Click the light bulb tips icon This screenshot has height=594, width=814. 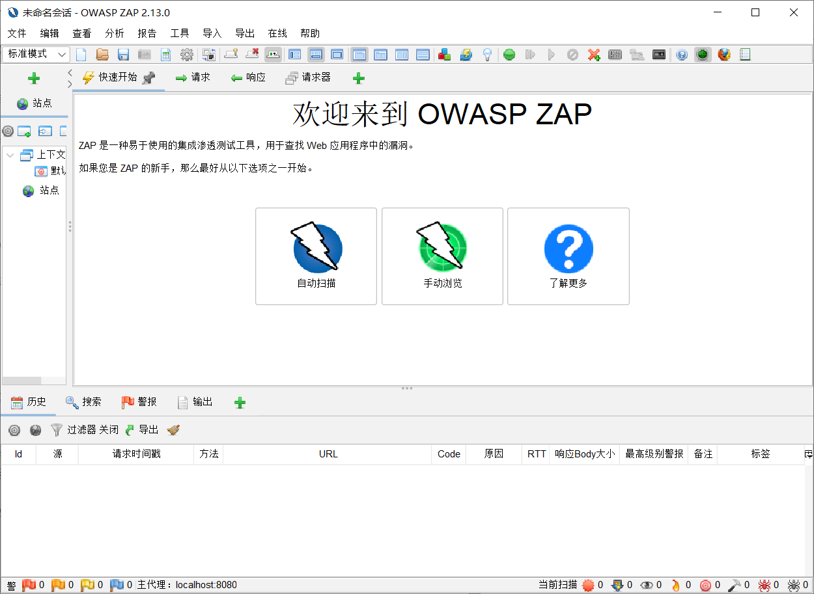coord(486,55)
